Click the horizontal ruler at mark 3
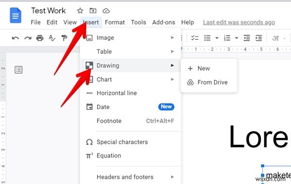 pyautogui.click(x=228, y=49)
